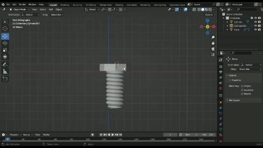The height and width of the screenshot is (148, 263).
Task: Switch to the Modeling workspace tab
Action: click(65, 5)
